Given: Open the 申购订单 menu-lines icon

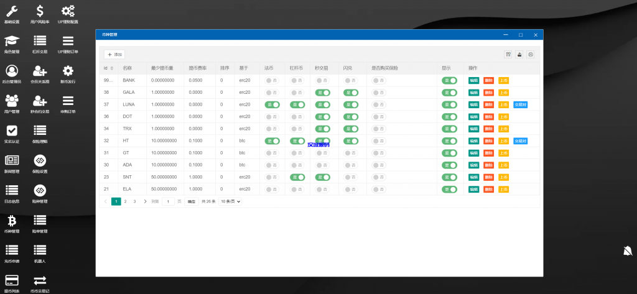Looking at the screenshot, I should 68,101.
